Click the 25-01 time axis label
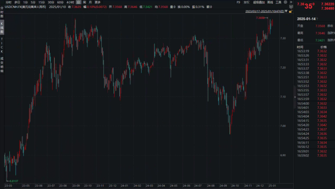335x189 pixels. [272, 186]
